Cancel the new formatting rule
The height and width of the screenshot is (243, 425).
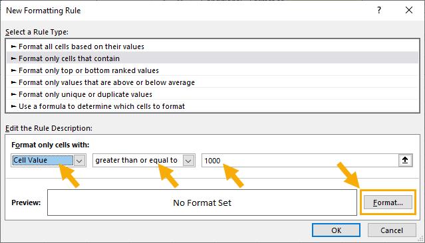392,230
